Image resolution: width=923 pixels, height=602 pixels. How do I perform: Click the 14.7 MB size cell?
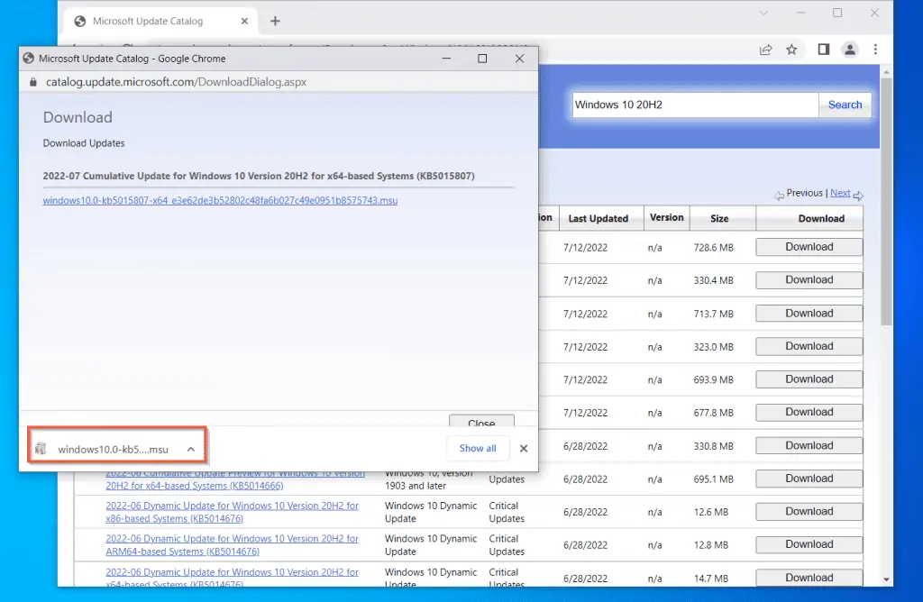point(711,579)
